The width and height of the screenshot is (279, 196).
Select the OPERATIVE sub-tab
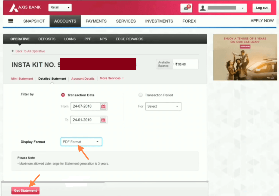click(20, 39)
